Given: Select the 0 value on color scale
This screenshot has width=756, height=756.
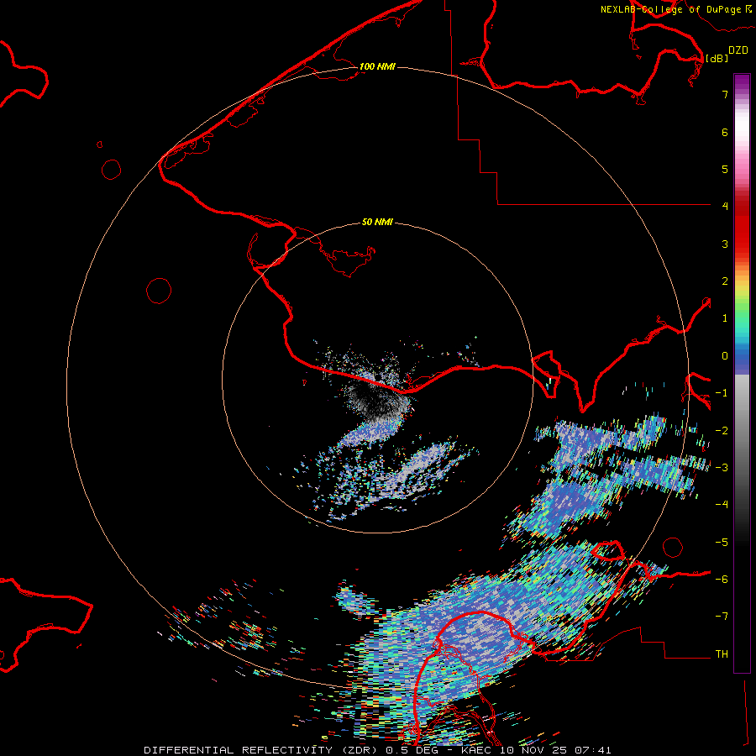Looking at the screenshot, I should click(725, 356).
